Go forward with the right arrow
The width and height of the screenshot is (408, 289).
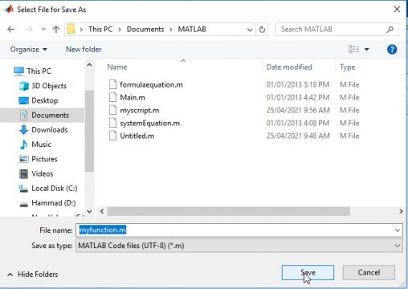click(29, 29)
